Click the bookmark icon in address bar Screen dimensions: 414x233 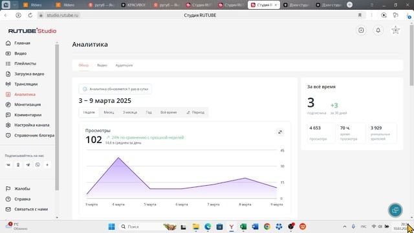(x=360, y=15)
